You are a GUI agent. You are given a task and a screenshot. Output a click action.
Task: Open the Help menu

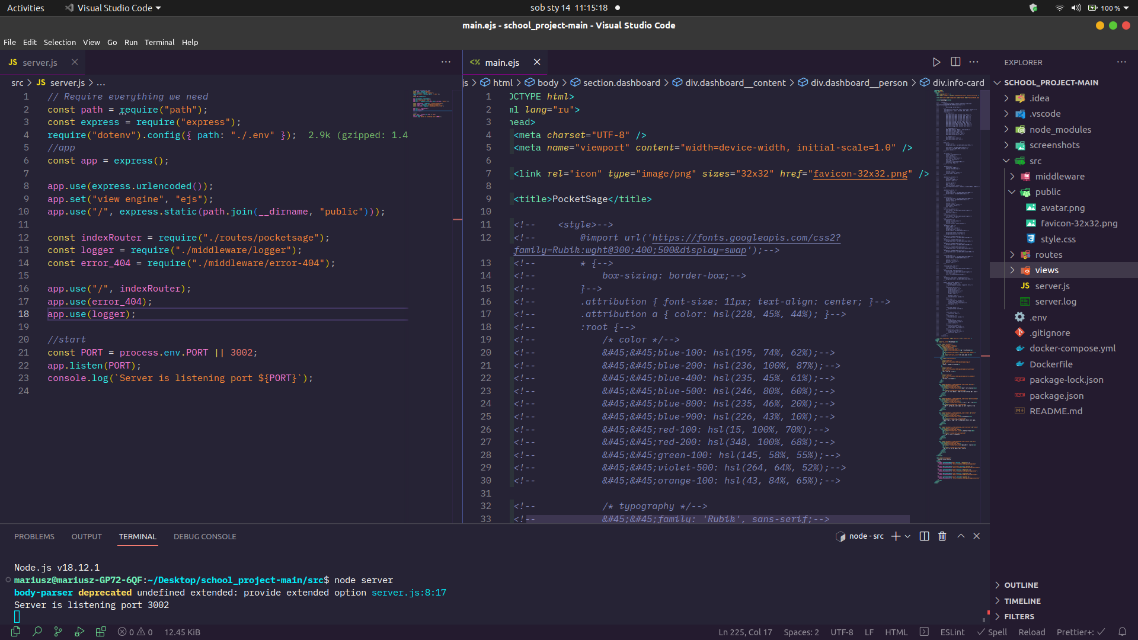pos(190,43)
